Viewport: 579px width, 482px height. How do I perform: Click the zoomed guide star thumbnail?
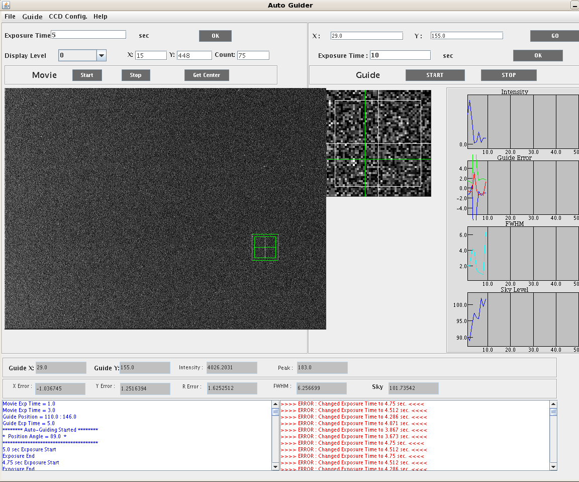378,143
